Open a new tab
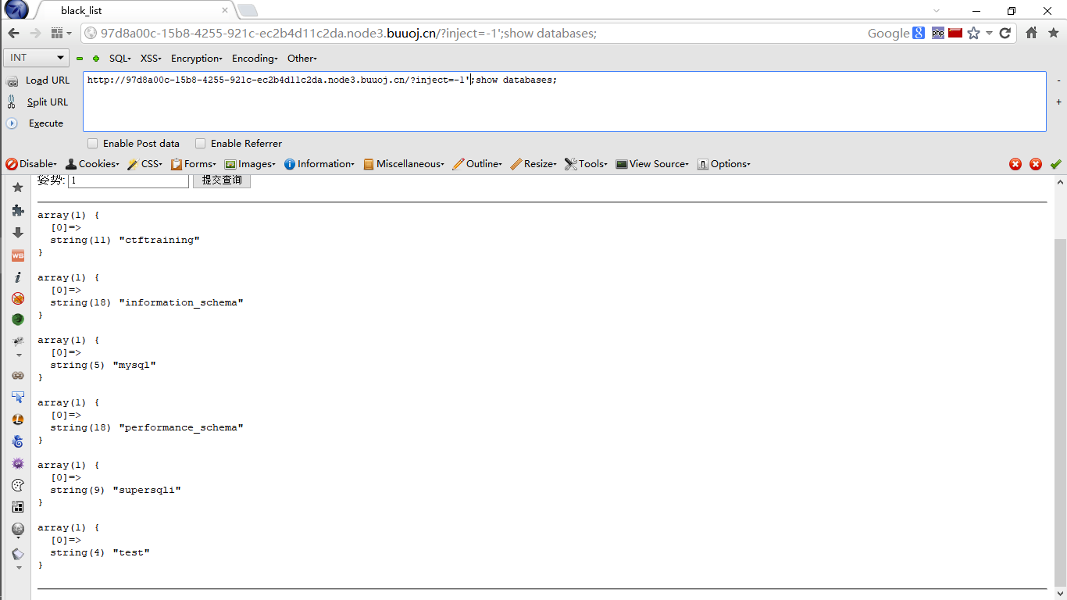Screen dimensions: 1067x600 247,10
